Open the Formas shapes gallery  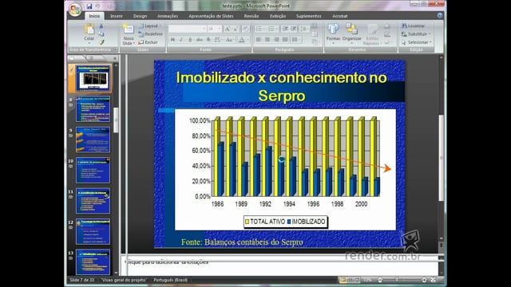tap(333, 33)
